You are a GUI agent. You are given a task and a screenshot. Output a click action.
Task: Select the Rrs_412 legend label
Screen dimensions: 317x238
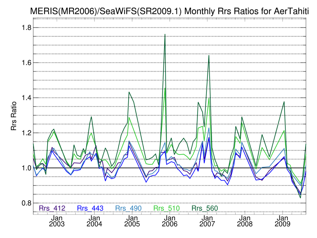(x=52, y=208)
